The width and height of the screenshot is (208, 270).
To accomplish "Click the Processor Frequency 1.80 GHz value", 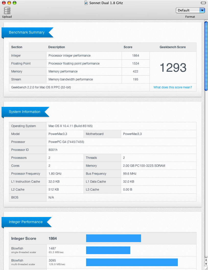I will 55,174.
